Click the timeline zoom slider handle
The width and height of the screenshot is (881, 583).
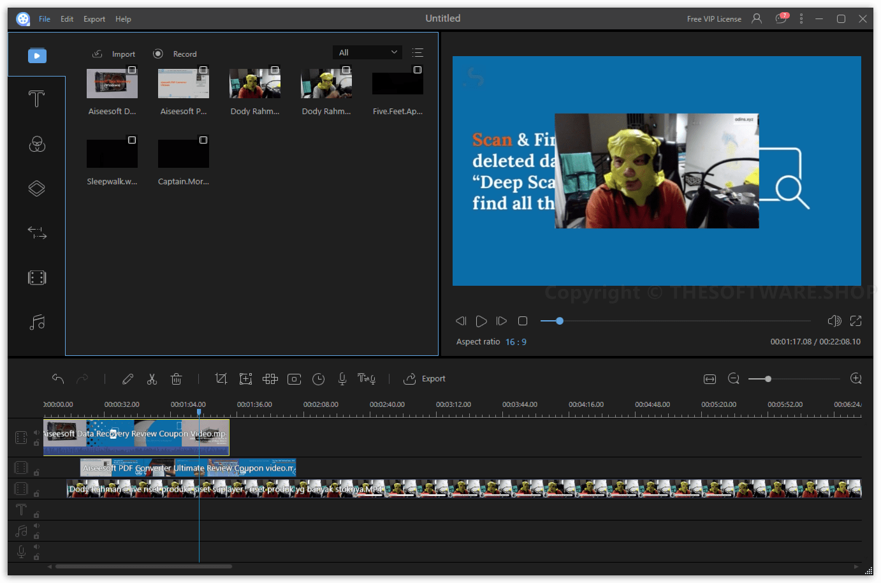point(768,379)
